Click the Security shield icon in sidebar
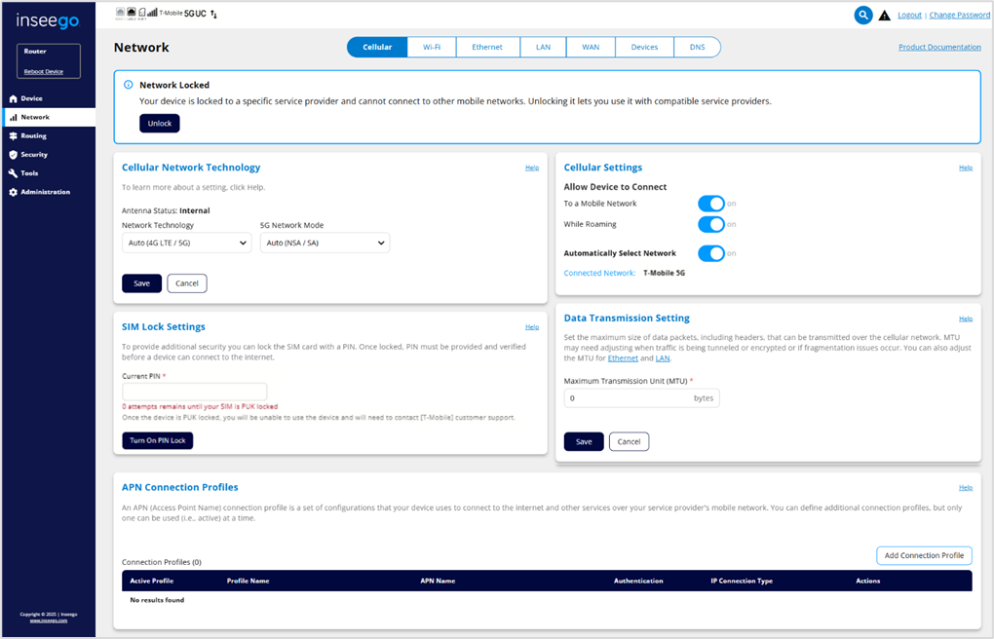The height and width of the screenshot is (639, 994). pos(13,155)
